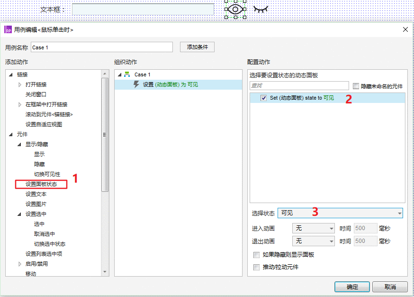Select the 设置 (动态面板) 为 可见 action row

tap(178, 84)
